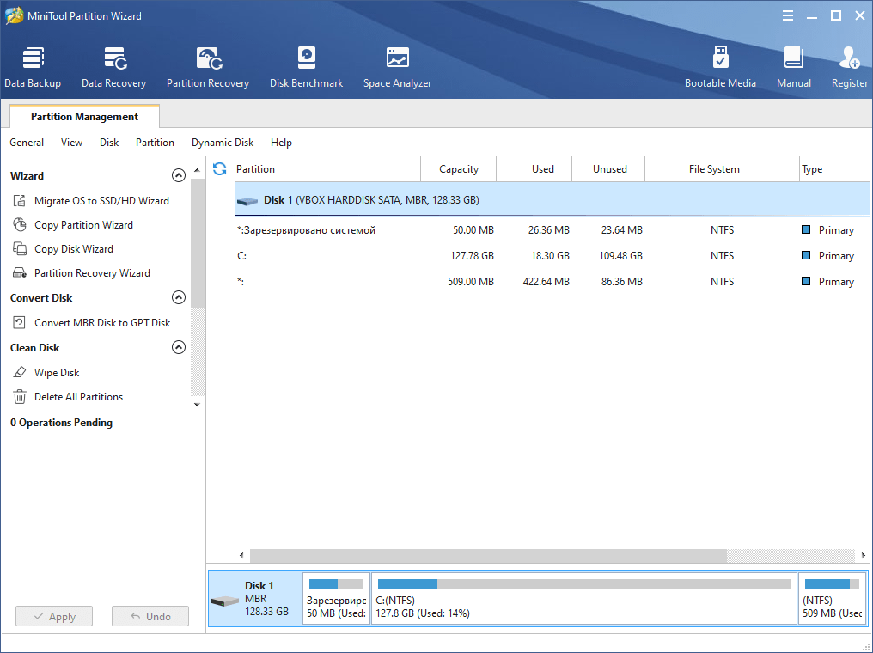
Task: Open the Partition Recovery toolbar tool
Action: coord(208,67)
